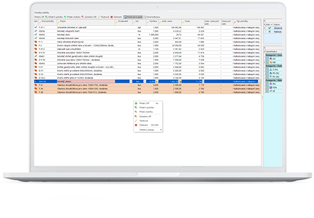314x218 pixels.
Task: Click Dodavatel column header
Action: coord(123,22)
